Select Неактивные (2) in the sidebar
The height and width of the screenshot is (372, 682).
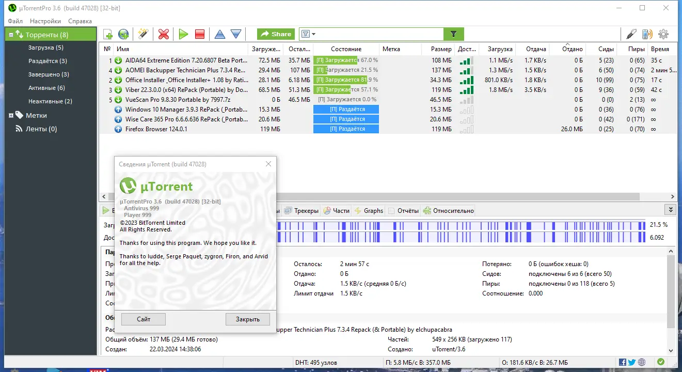pos(50,101)
